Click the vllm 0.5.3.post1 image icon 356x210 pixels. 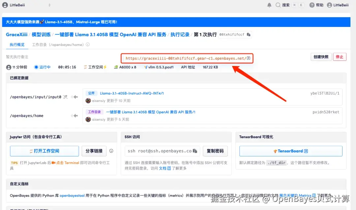[x=146, y=67]
